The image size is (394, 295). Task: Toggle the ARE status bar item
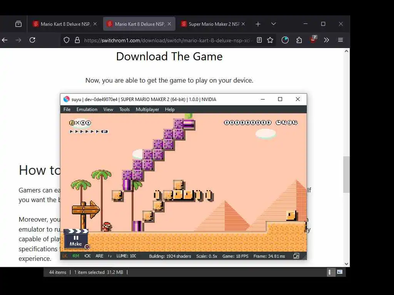[99, 256]
